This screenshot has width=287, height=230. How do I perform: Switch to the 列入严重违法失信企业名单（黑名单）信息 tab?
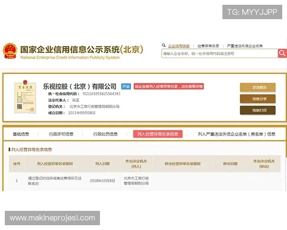click(236, 134)
